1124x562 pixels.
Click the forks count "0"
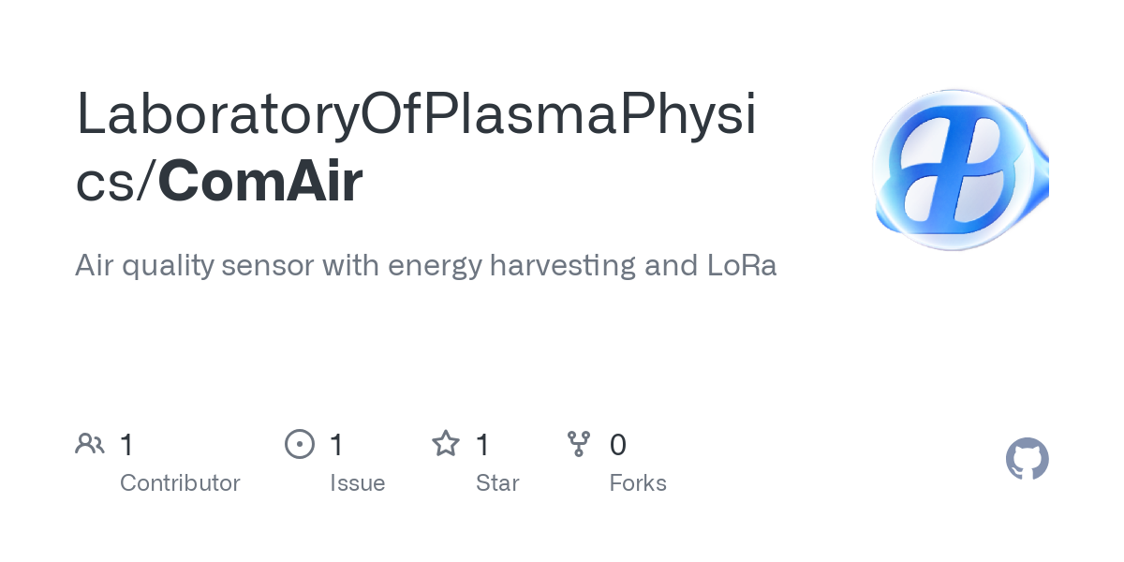pyautogui.click(x=617, y=445)
